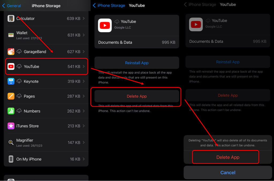Open the Wallet storage row

(x=46, y=35)
